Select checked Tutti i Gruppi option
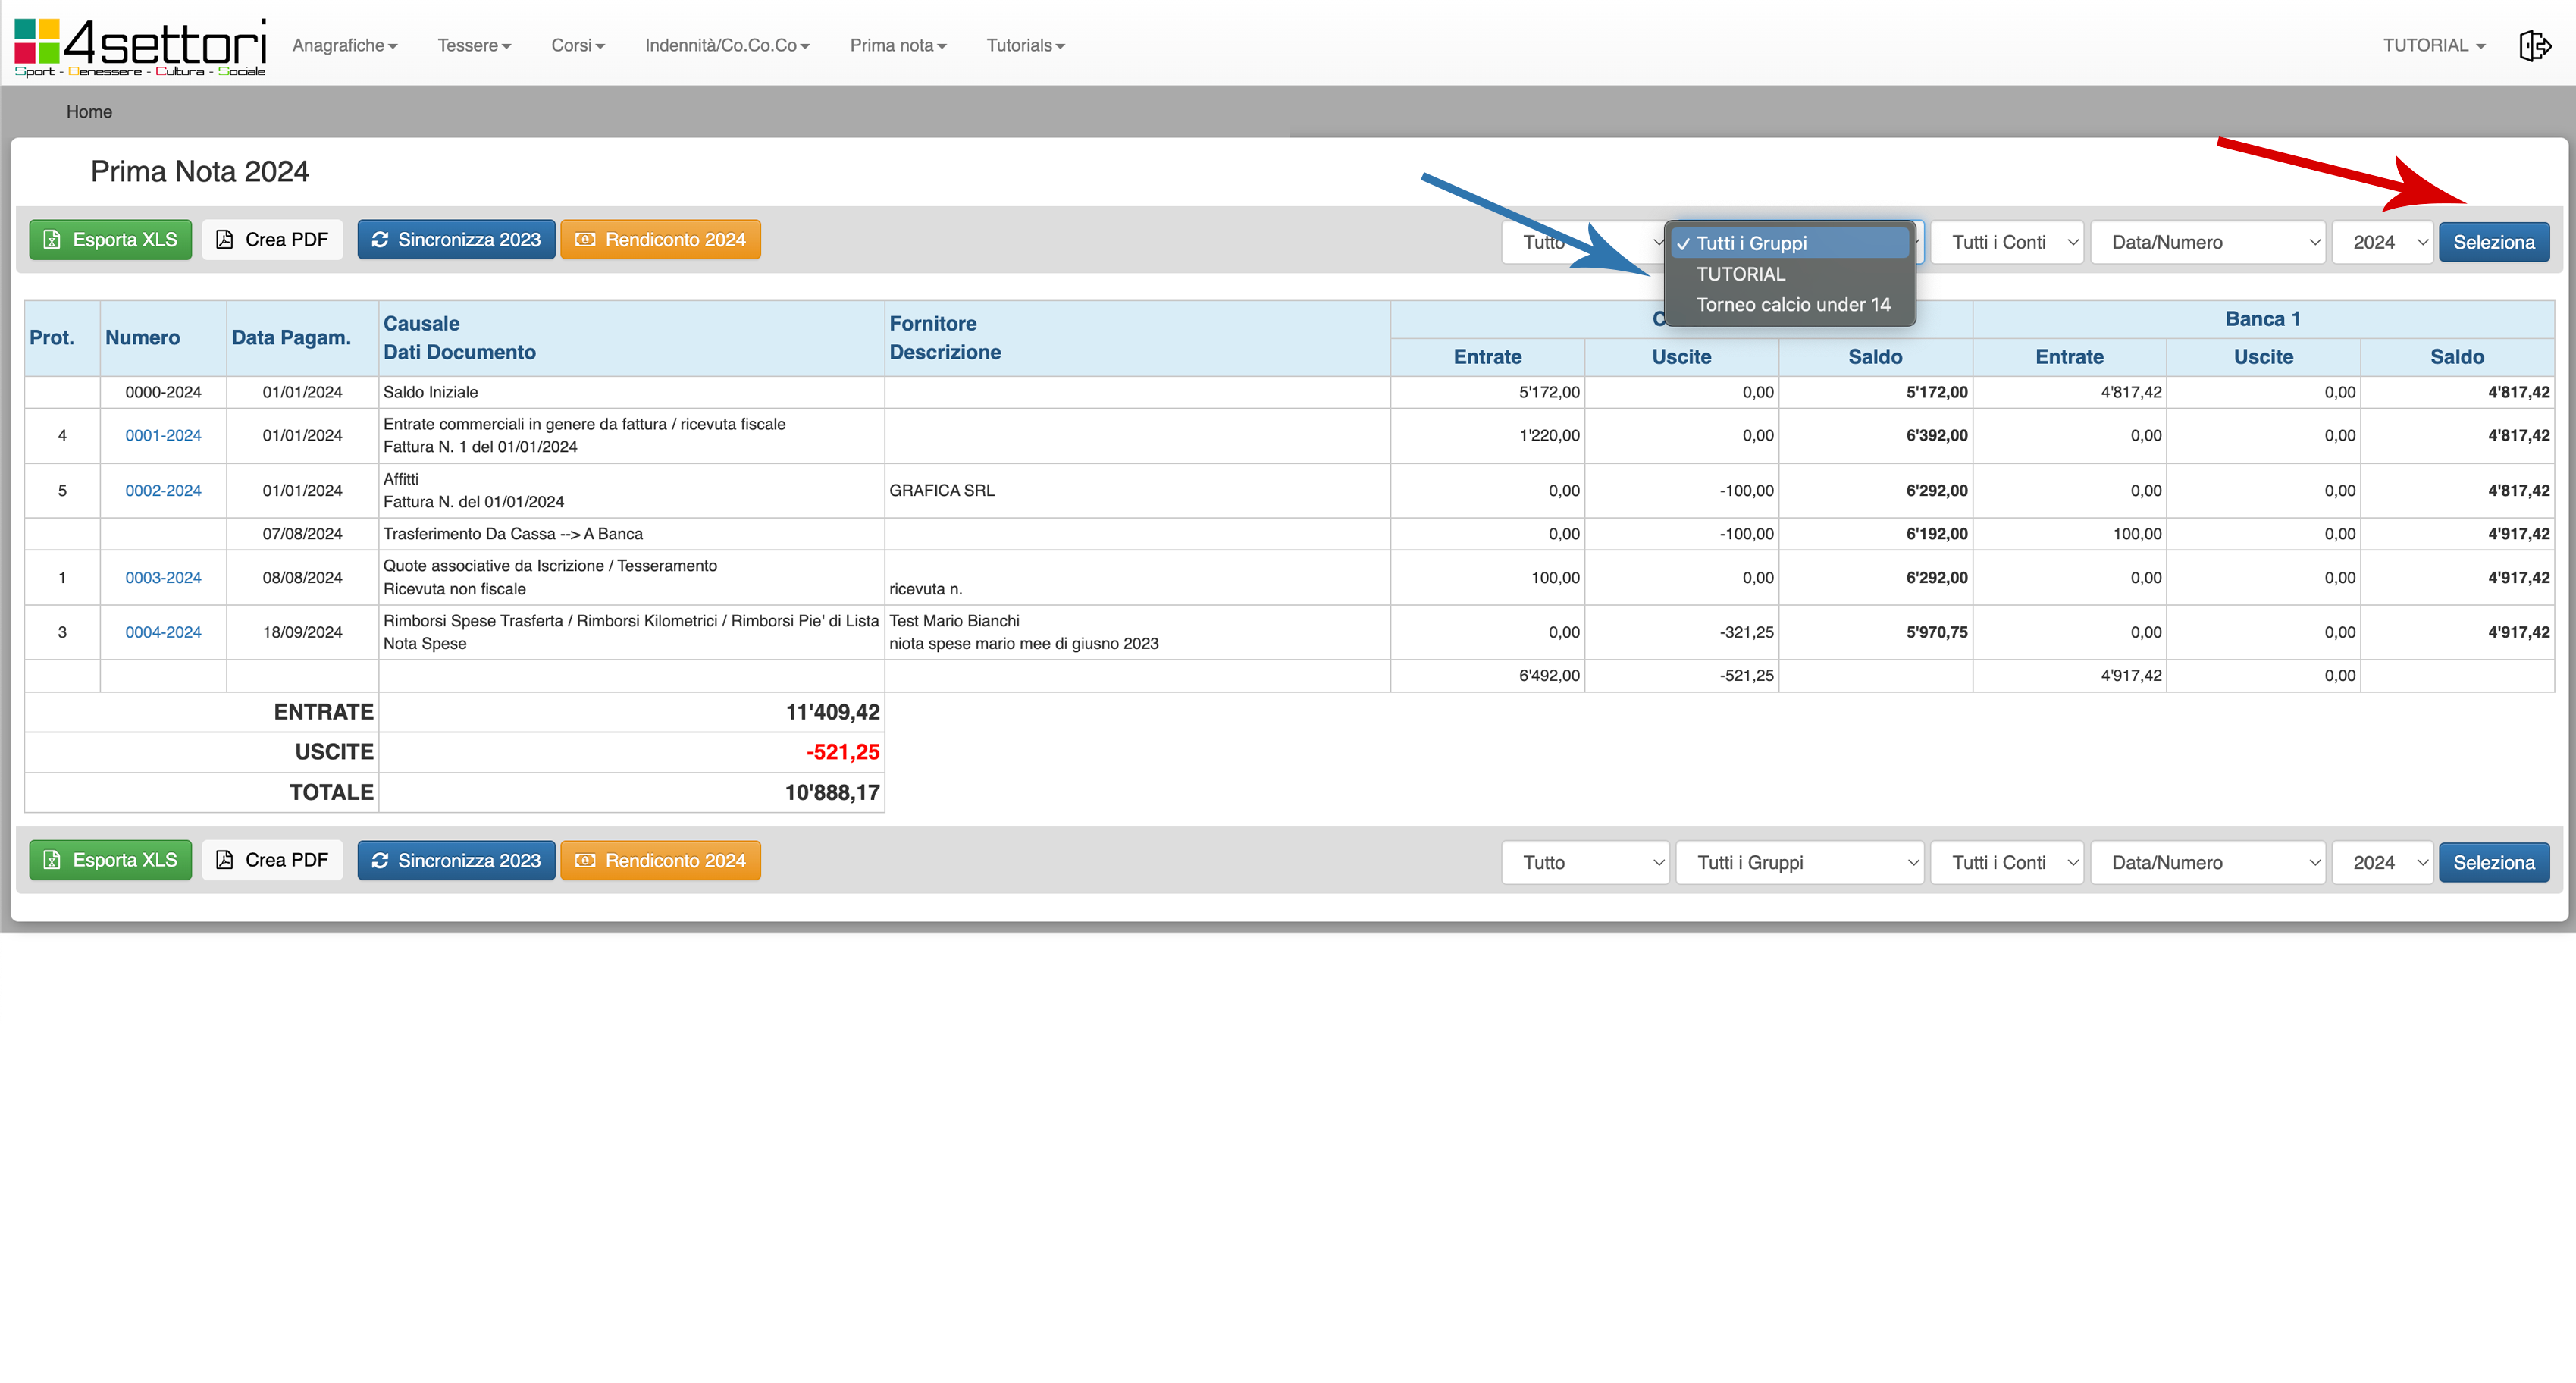 [1751, 243]
